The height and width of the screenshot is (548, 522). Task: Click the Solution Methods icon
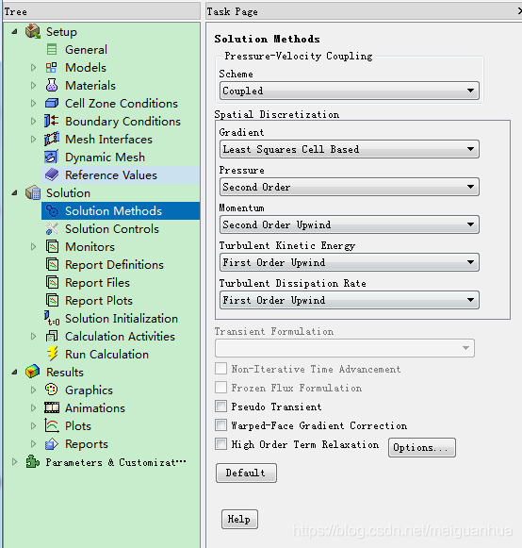click(x=53, y=210)
